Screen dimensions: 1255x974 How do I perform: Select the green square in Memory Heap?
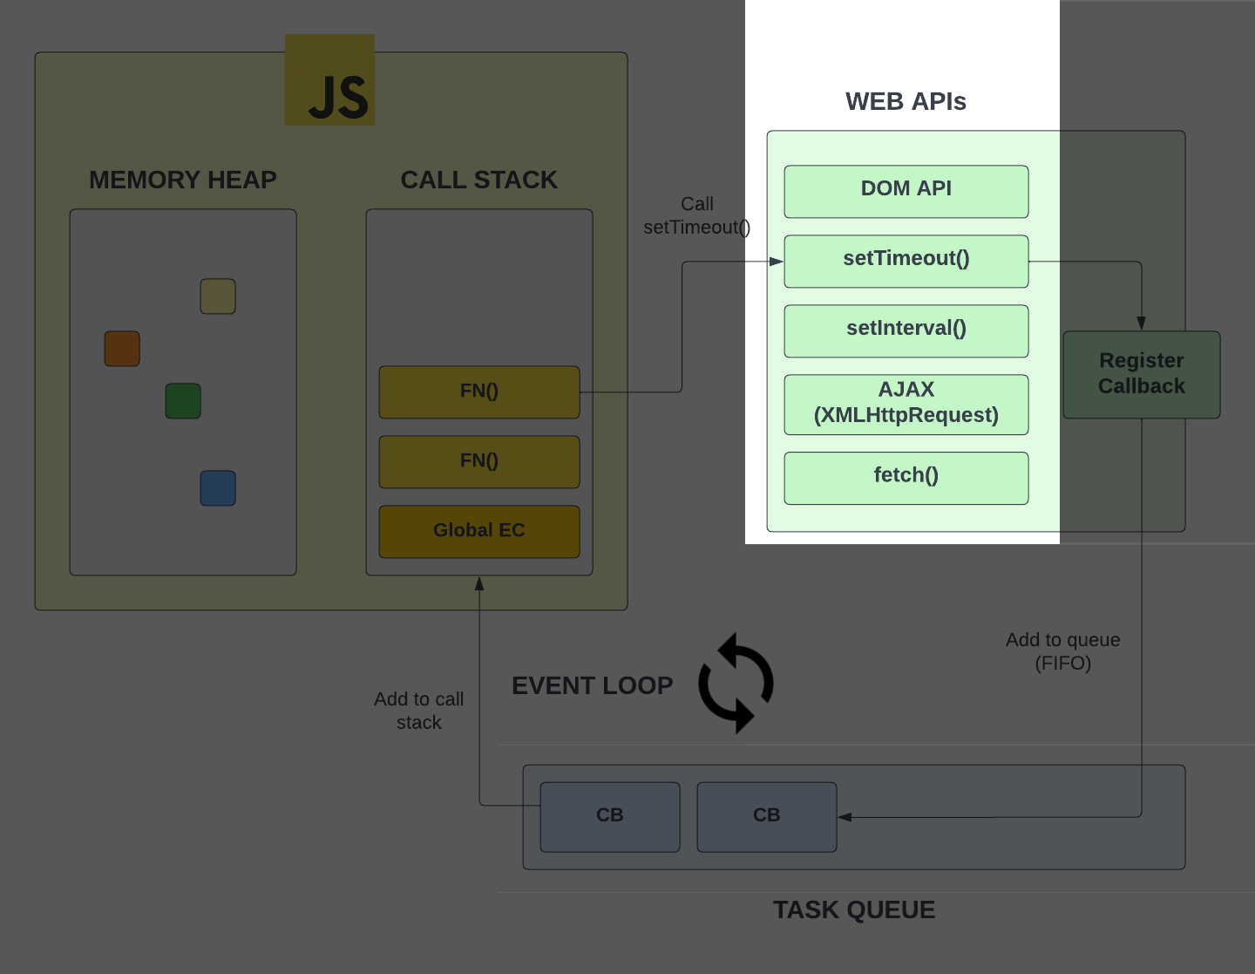click(x=183, y=401)
